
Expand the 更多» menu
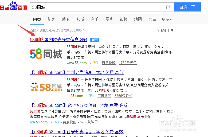coord(167,19)
